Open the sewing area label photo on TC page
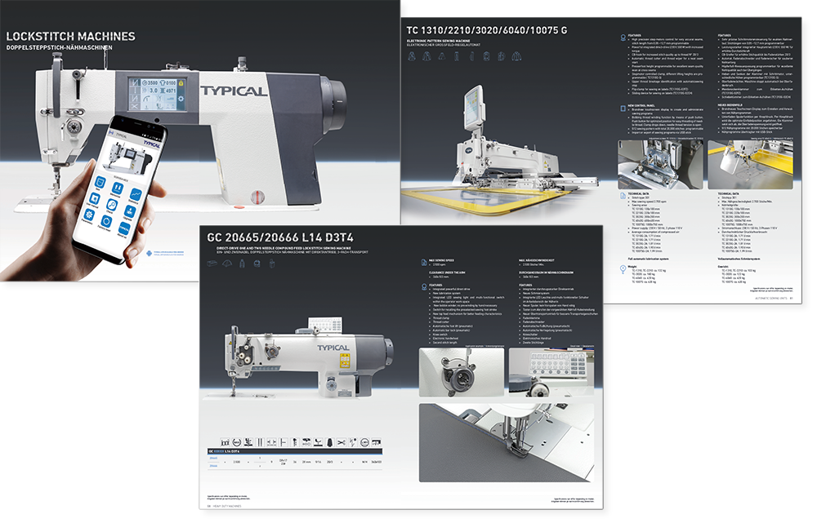 click(750, 165)
